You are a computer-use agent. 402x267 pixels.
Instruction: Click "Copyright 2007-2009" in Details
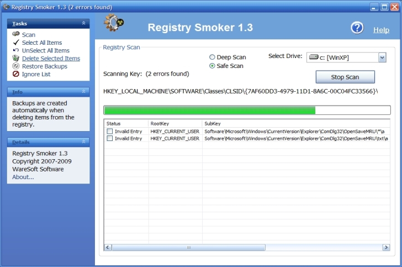42,161
